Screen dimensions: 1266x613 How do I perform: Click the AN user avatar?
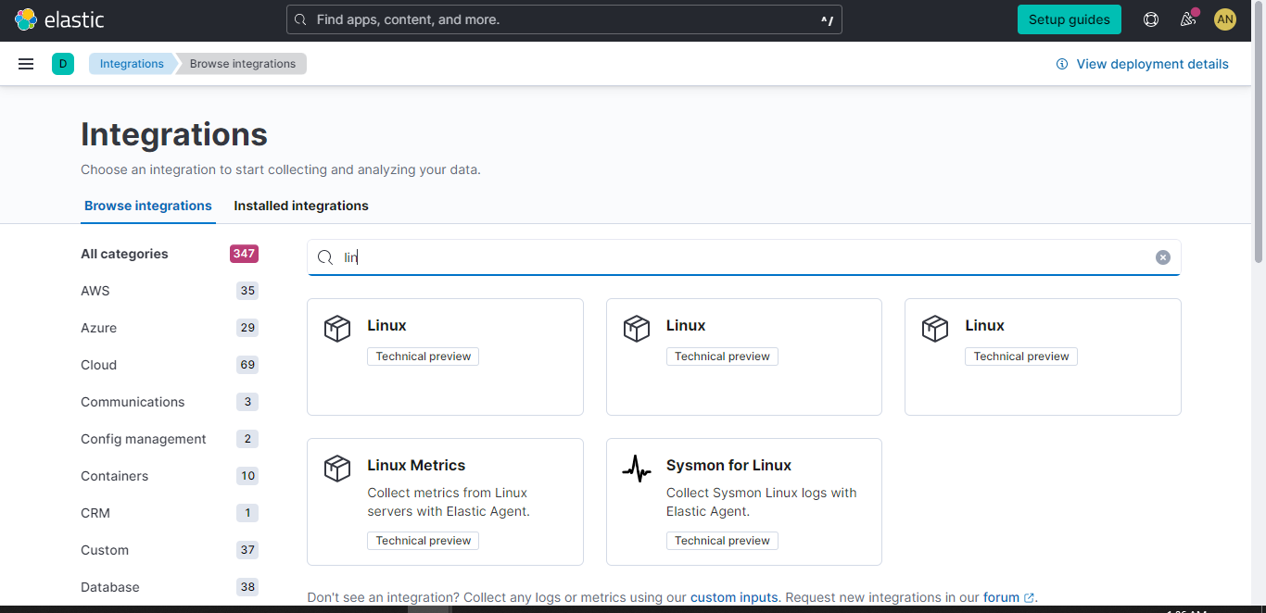click(x=1224, y=19)
